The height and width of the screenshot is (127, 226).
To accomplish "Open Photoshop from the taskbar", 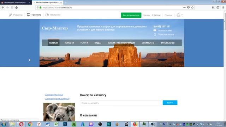I will [65, 124].
